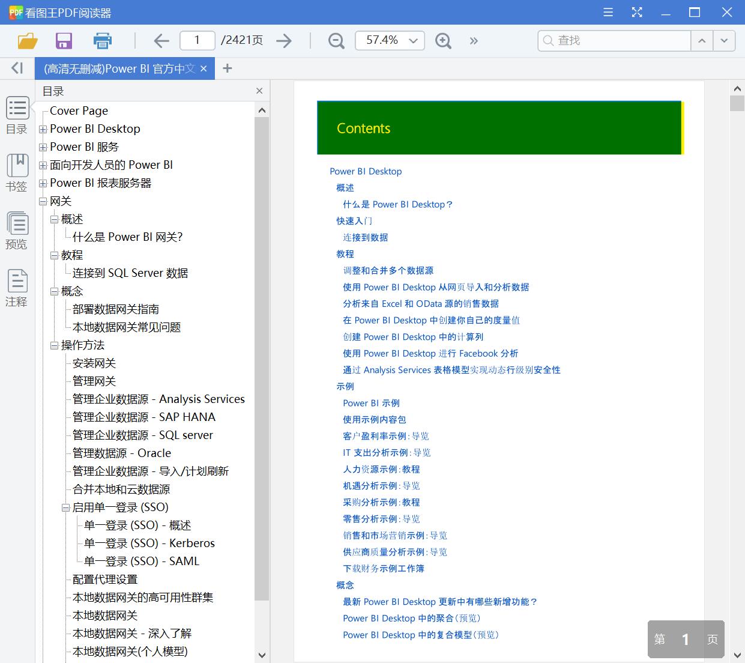Open 配置代理设置 outline entry

click(105, 579)
